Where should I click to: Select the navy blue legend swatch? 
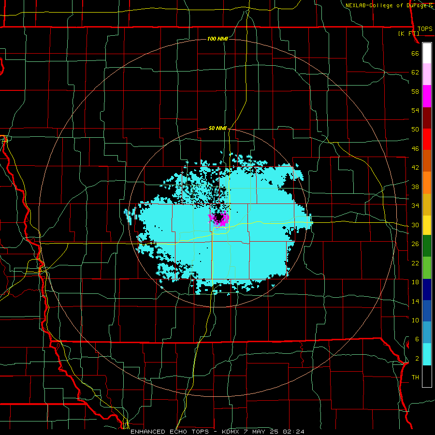pos(427,290)
